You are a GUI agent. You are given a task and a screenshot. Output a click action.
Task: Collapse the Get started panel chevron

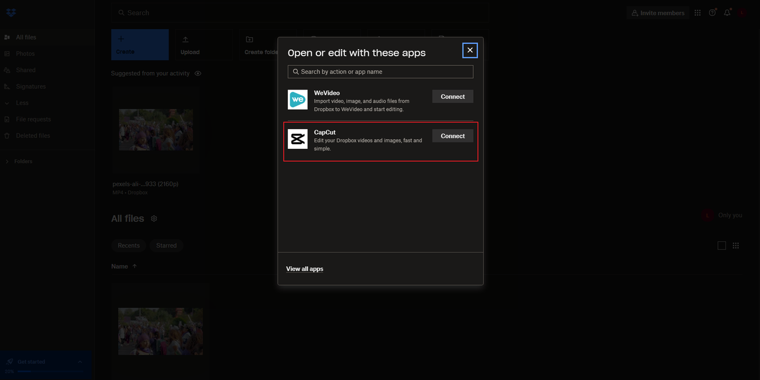tap(80, 362)
